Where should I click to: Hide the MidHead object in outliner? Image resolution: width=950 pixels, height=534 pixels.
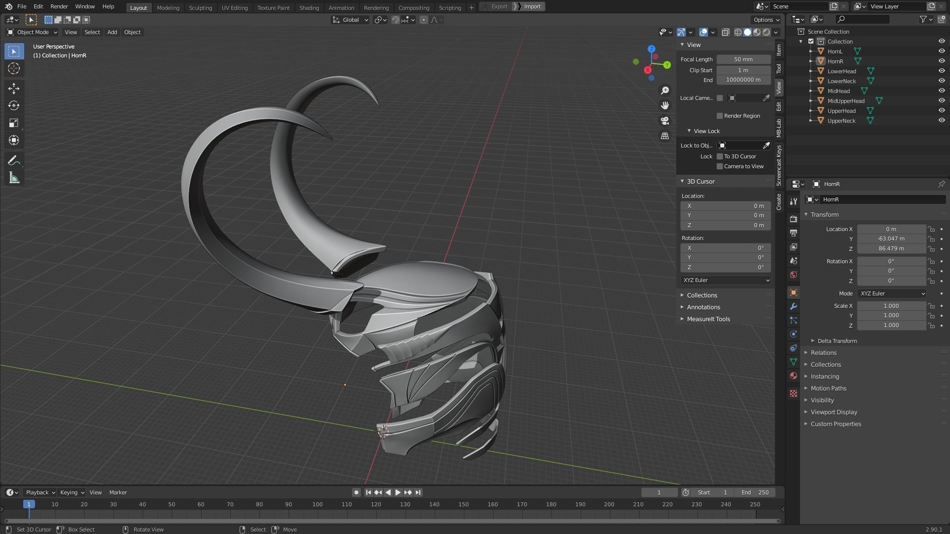pyautogui.click(x=942, y=91)
